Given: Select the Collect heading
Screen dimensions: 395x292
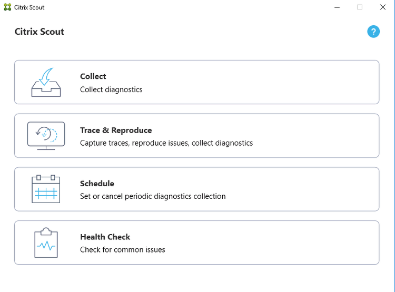Looking at the screenshot, I should pyautogui.click(x=93, y=76).
